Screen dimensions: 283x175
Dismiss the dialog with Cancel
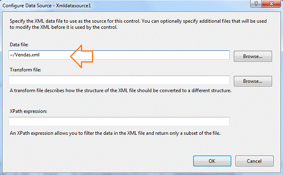pyautogui.click(x=254, y=161)
